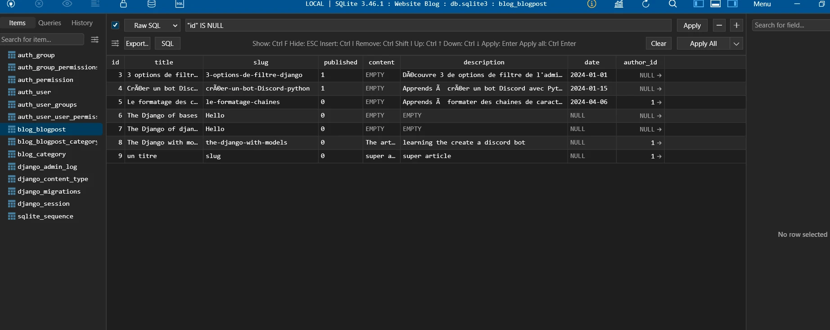
Task: Switch to the Queries tab
Action: pos(50,23)
